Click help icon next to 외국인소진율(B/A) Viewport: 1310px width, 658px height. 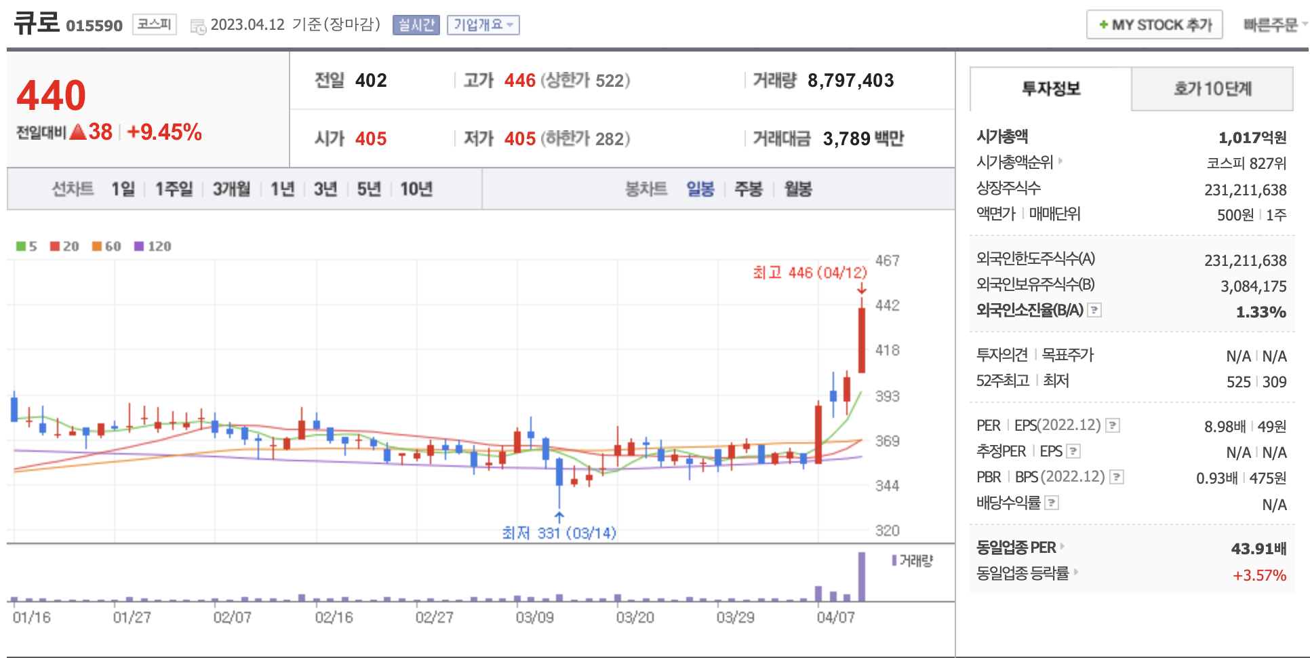[1094, 311]
